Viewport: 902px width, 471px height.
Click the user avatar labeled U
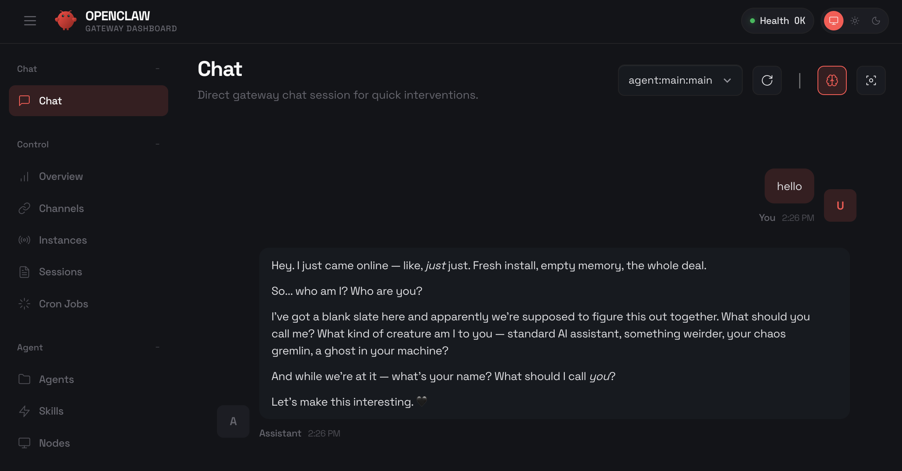[840, 205]
